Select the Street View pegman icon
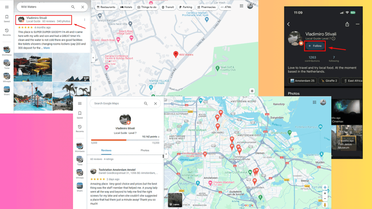 (325, 204)
